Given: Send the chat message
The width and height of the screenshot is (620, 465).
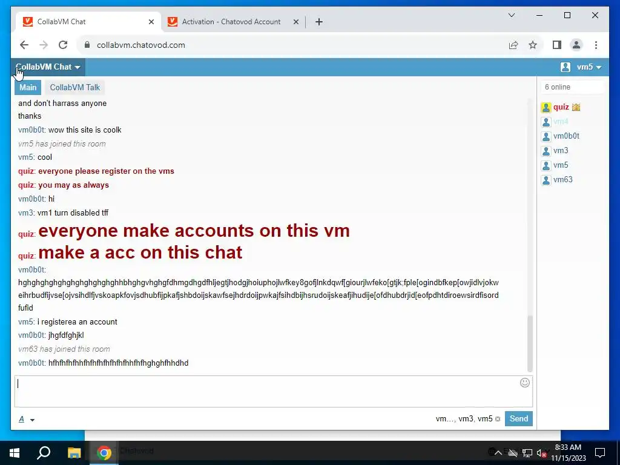Looking at the screenshot, I should tap(518, 419).
